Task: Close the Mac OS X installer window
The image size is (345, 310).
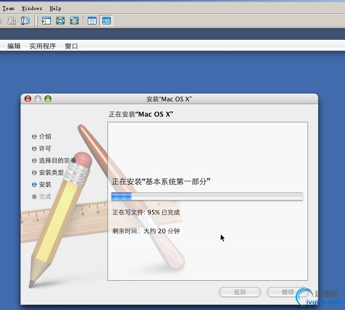Action: coord(28,99)
